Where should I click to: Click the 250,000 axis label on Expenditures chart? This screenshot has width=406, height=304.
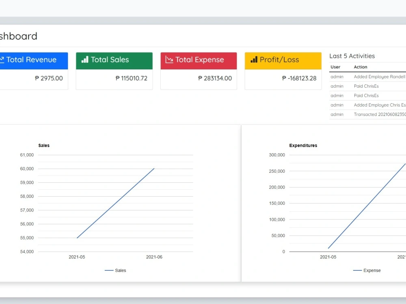[277, 171]
